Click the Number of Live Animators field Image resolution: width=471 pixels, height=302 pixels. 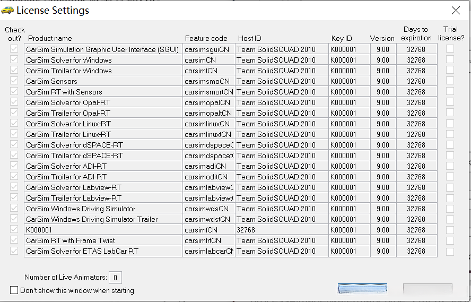(x=115, y=277)
